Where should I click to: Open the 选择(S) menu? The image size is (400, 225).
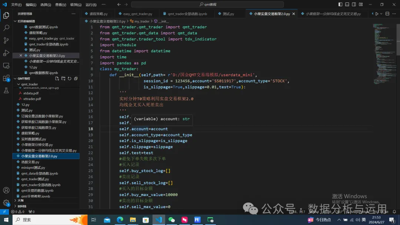coord(46,4)
